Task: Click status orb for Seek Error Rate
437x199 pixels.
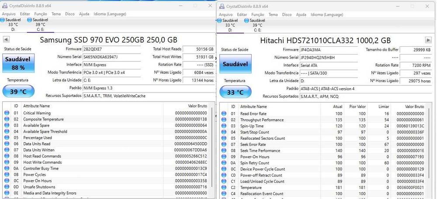Action: coord(224,144)
